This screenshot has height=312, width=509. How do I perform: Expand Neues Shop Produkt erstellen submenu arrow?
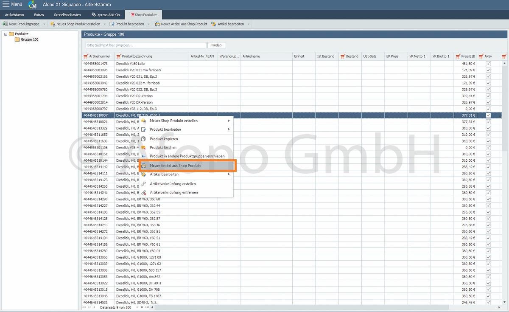point(229,121)
